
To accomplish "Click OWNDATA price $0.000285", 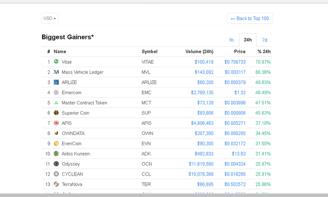I will coord(235,134).
